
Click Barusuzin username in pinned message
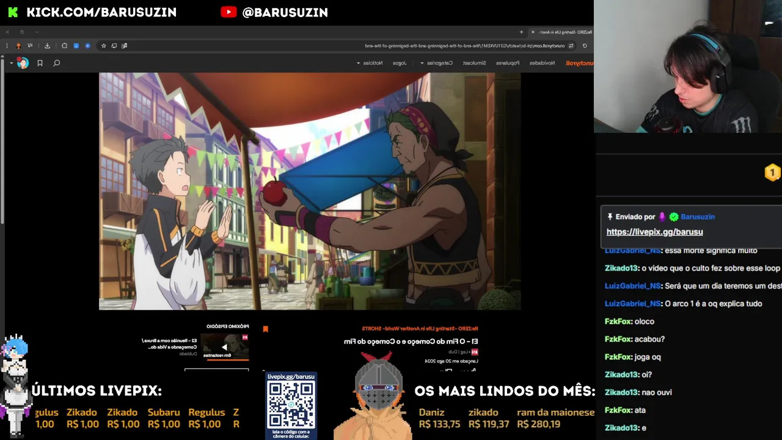point(698,217)
